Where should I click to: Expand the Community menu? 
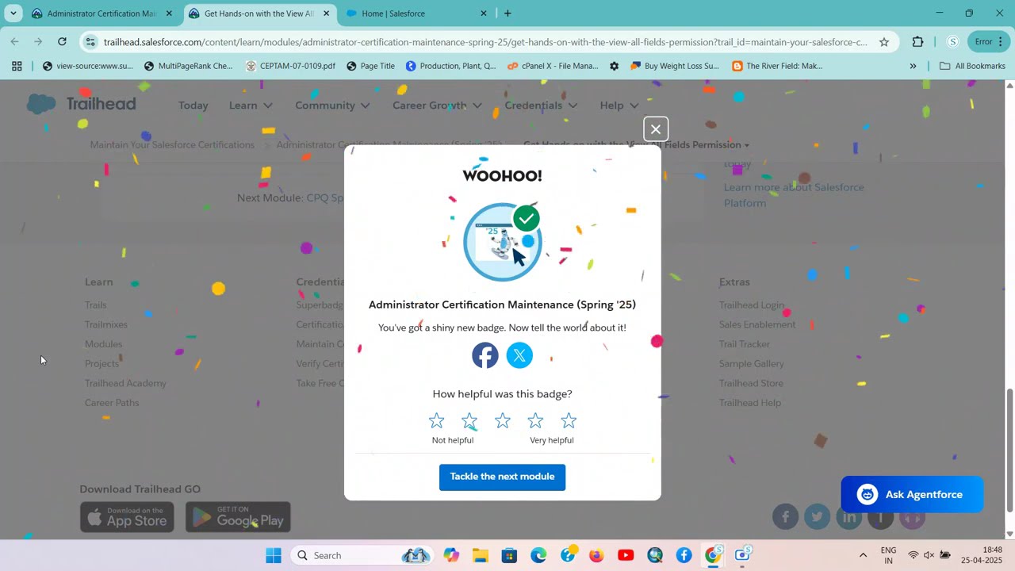(332, 105)
